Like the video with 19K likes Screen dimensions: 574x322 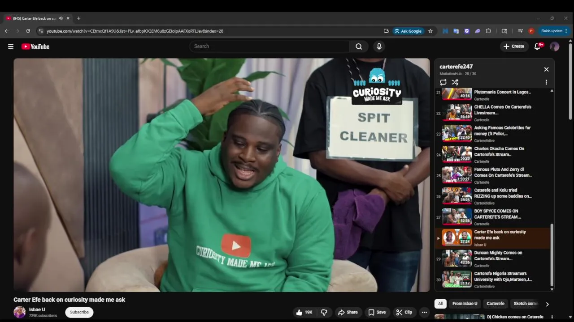point(304,312)
